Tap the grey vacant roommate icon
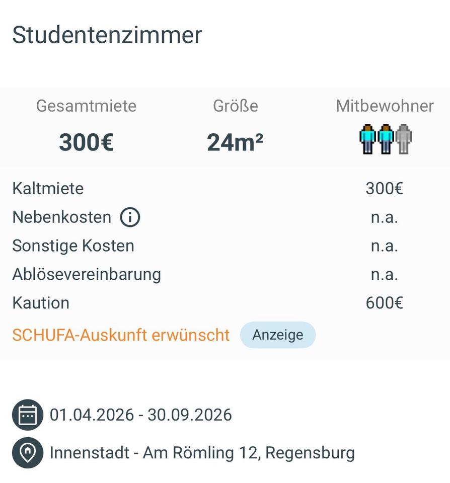 point(403,139)
